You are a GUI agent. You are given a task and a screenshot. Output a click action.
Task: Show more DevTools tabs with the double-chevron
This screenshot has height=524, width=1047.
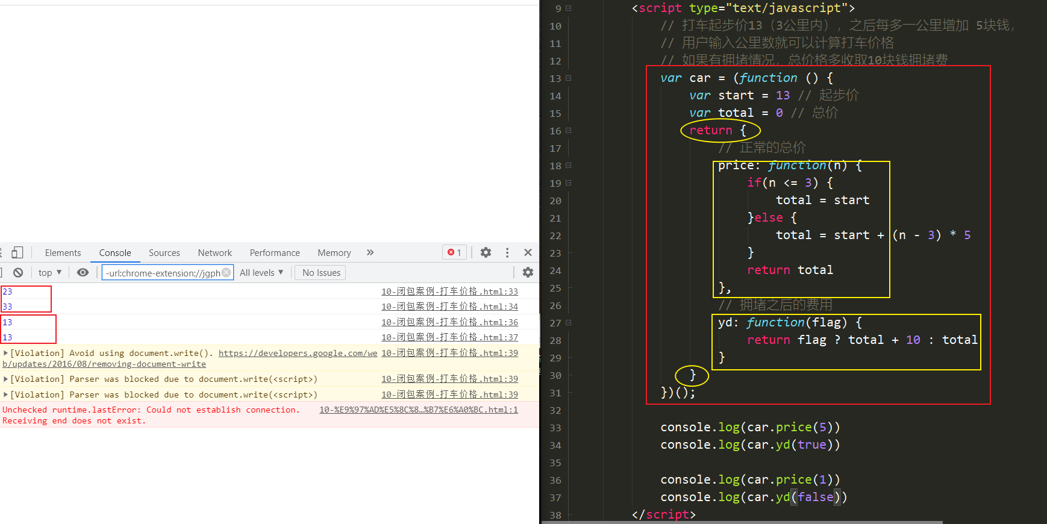pyautogui.click(x=370, y=252)
